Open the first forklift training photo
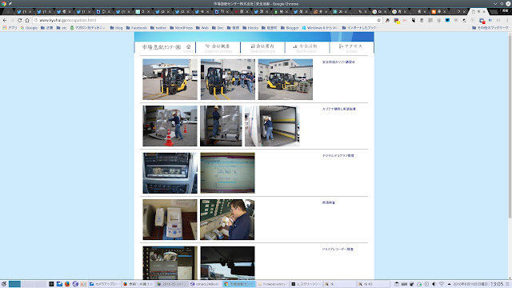The height and width of the screenshot is (288, 512). [170, 79]
